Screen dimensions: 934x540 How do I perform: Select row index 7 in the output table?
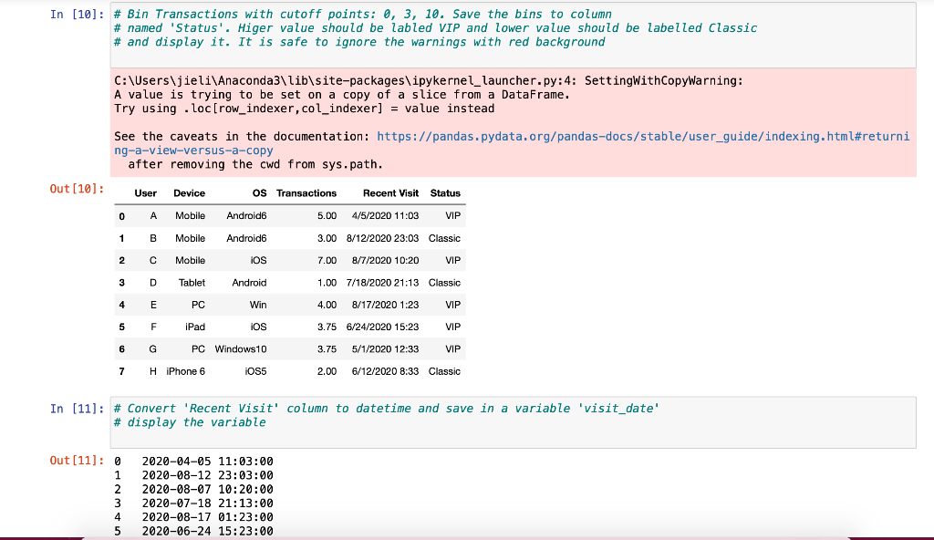tap(121, 371)
